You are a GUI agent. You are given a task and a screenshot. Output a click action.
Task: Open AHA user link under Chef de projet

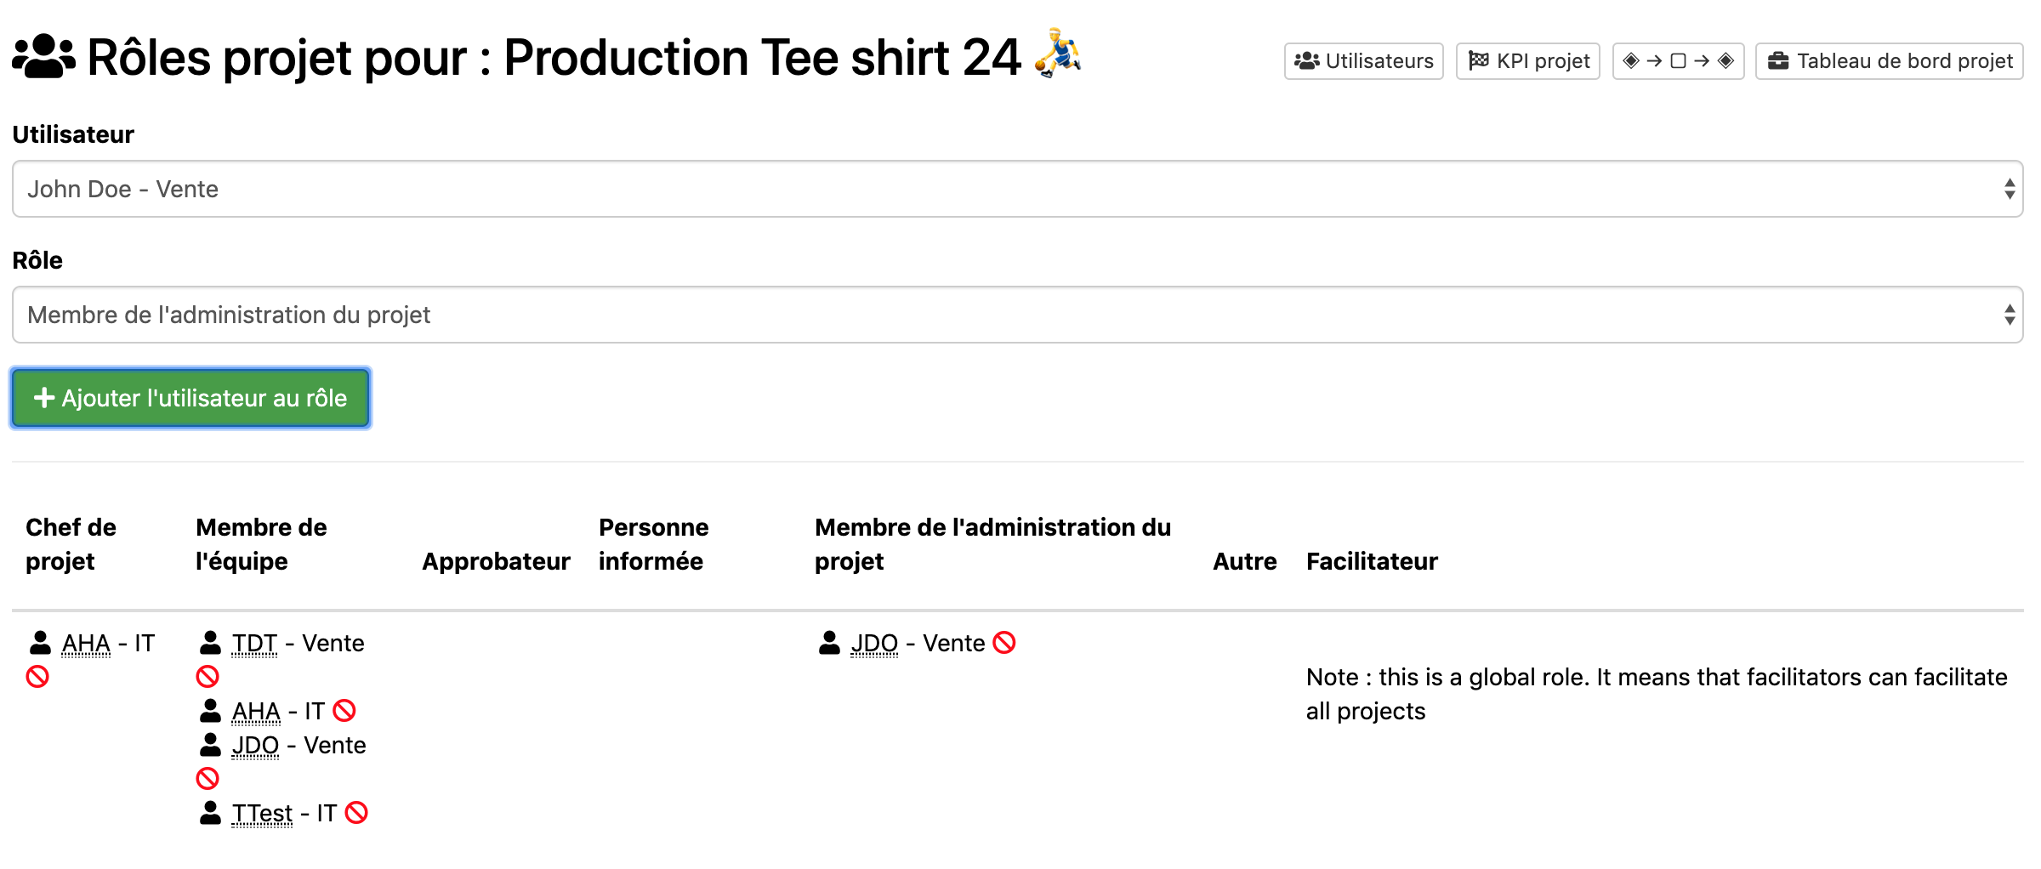coord(86,644)
